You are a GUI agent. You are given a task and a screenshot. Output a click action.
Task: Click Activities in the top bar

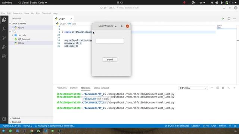coord(7,3)
